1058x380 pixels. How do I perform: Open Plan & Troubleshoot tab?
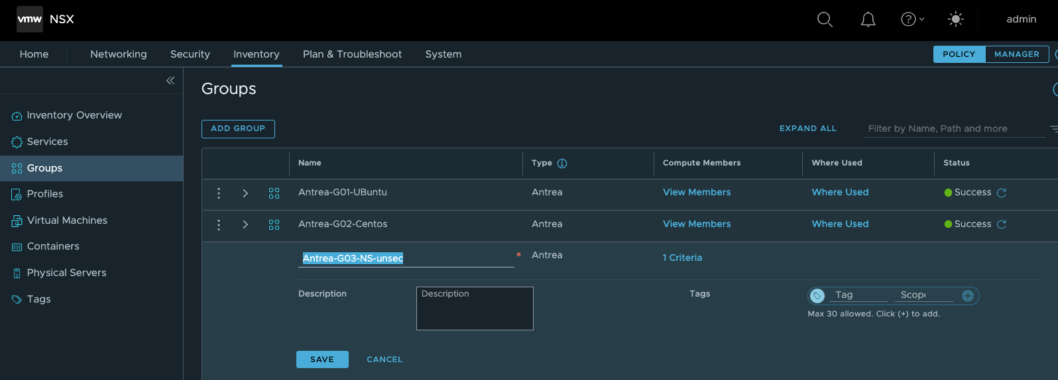point(352,54)
